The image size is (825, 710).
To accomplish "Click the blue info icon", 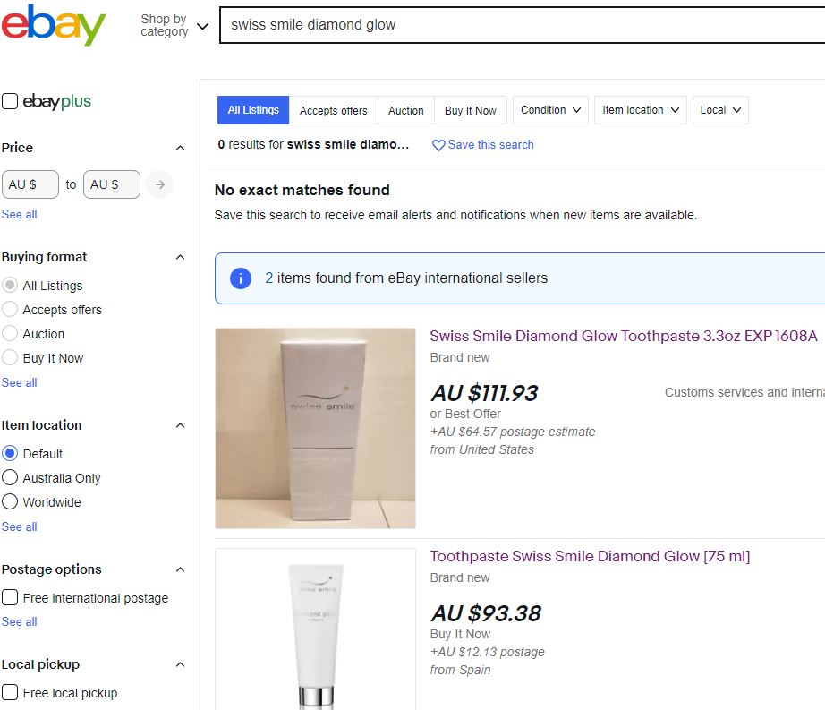I will [241, 278].
